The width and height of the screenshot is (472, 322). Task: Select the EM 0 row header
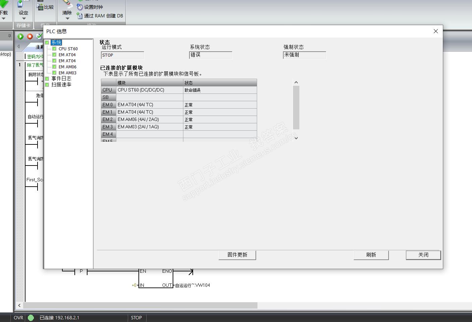pos(109,105)
